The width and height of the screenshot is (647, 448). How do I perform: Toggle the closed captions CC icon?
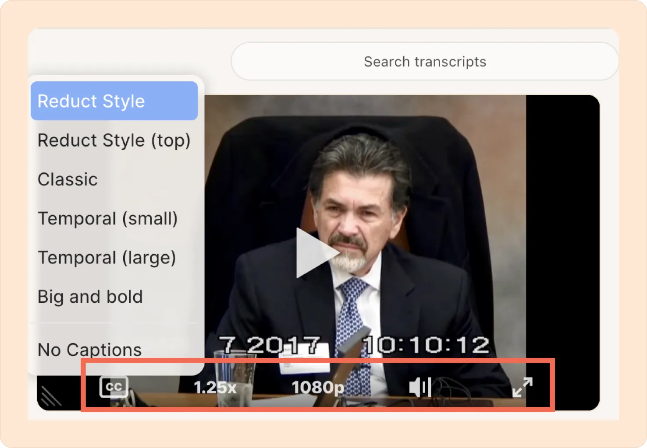coord(114,387)
